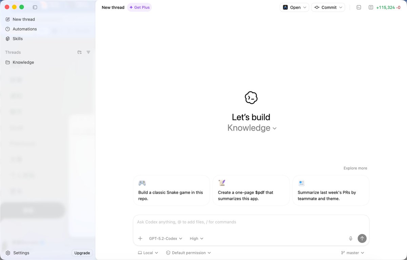Image resolution: width=407 pixels, height=260 pixels.
Task: Focus the Ask Codex anything input
Action: 251,222
